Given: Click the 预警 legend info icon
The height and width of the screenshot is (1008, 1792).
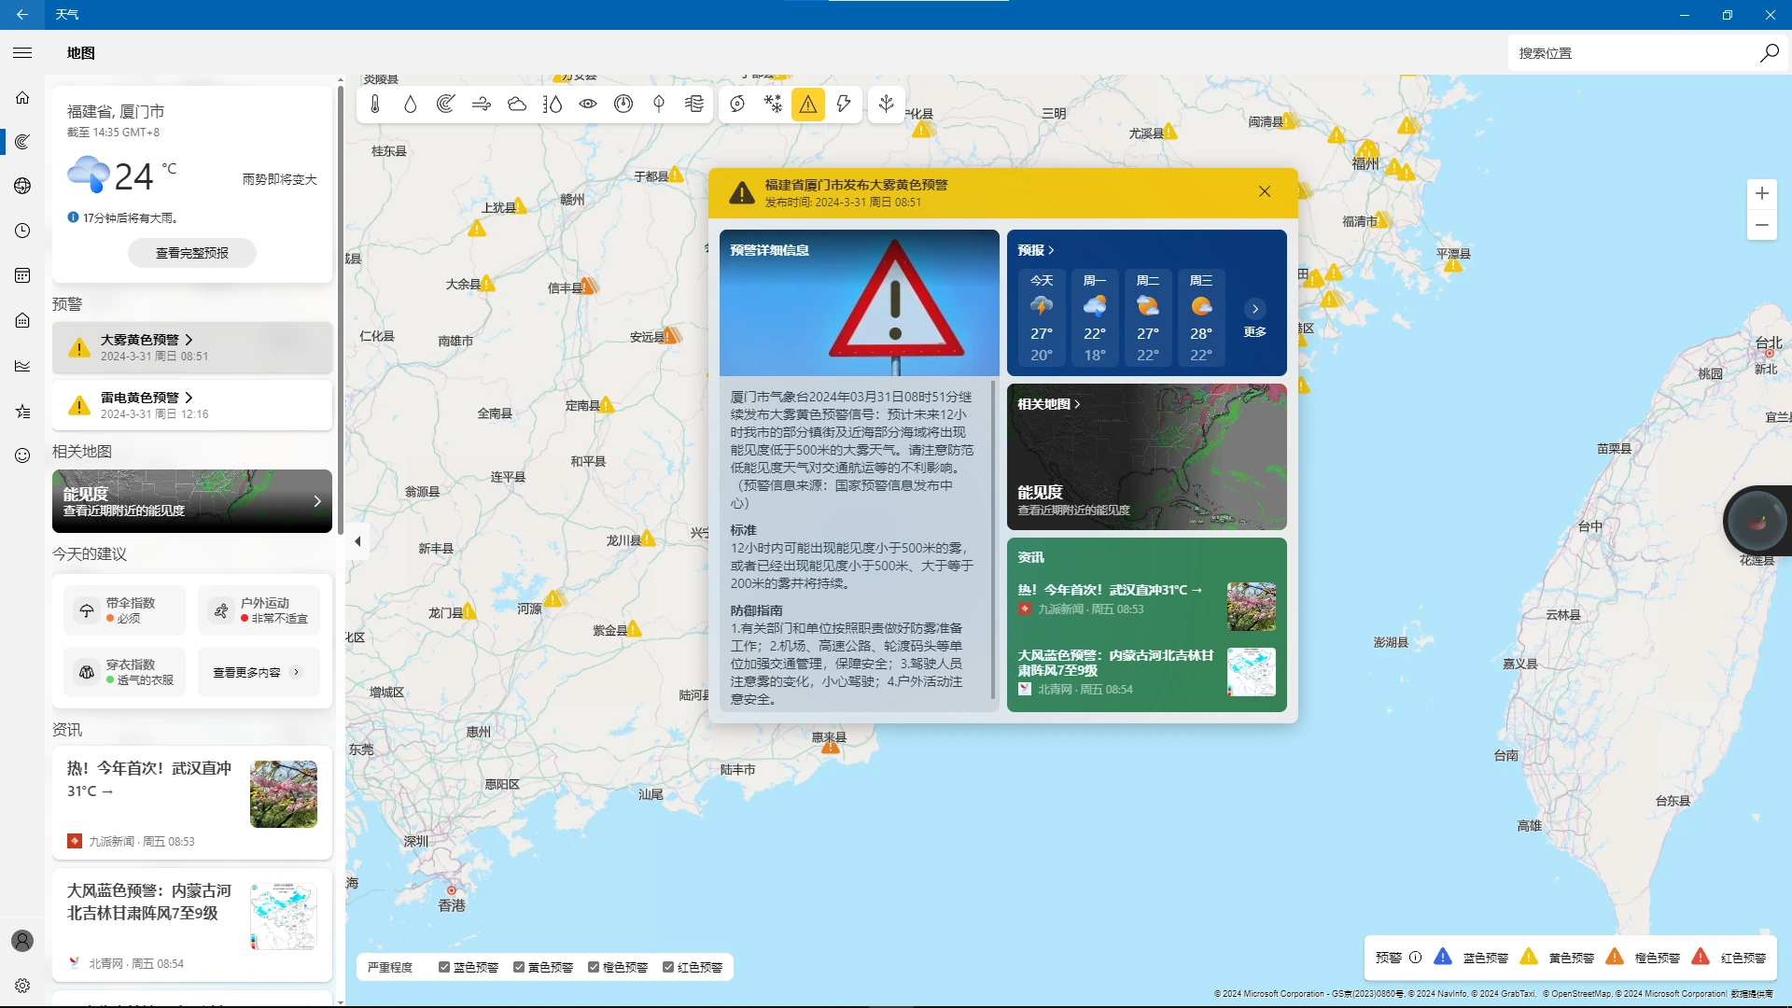Looking at the screenshot, I should [1415, 957].
